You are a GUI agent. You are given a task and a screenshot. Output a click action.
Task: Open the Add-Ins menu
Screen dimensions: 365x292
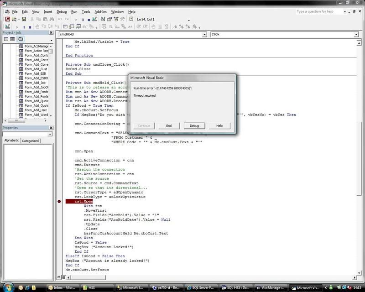click(100, 12)
